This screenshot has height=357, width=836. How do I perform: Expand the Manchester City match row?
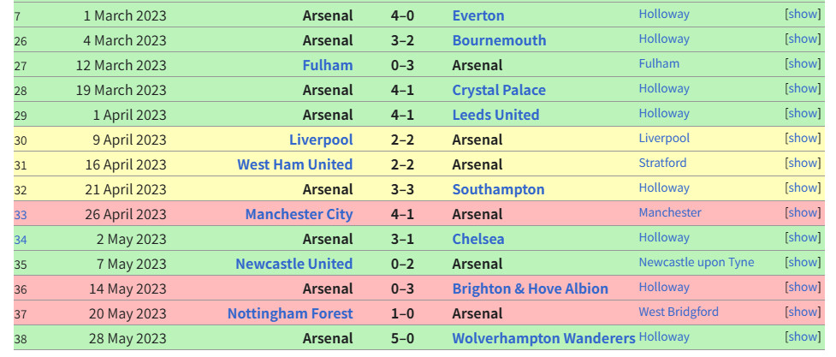(x=803, y=212)
